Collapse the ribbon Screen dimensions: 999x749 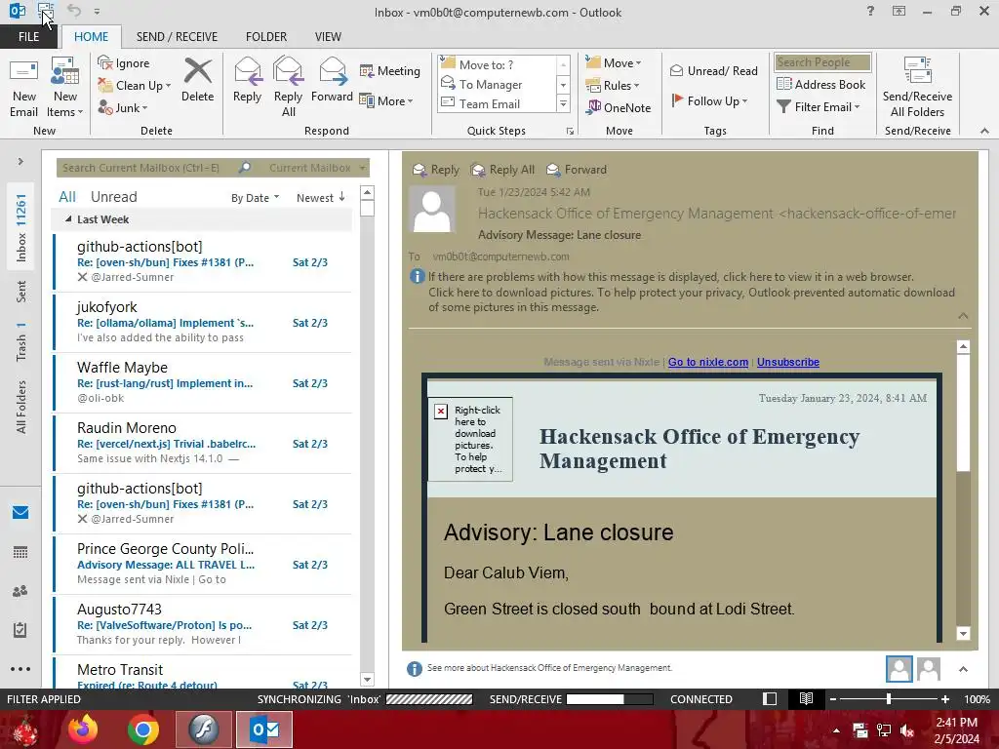click(x=984, y=131)
